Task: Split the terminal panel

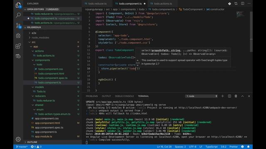Action: coord(229,96)
